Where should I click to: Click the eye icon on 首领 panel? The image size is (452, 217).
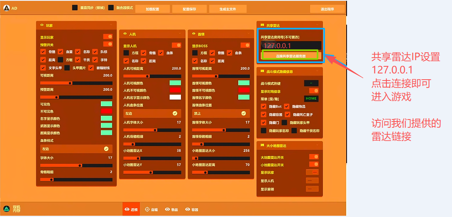pyautogui.click(x=194, y=34)
